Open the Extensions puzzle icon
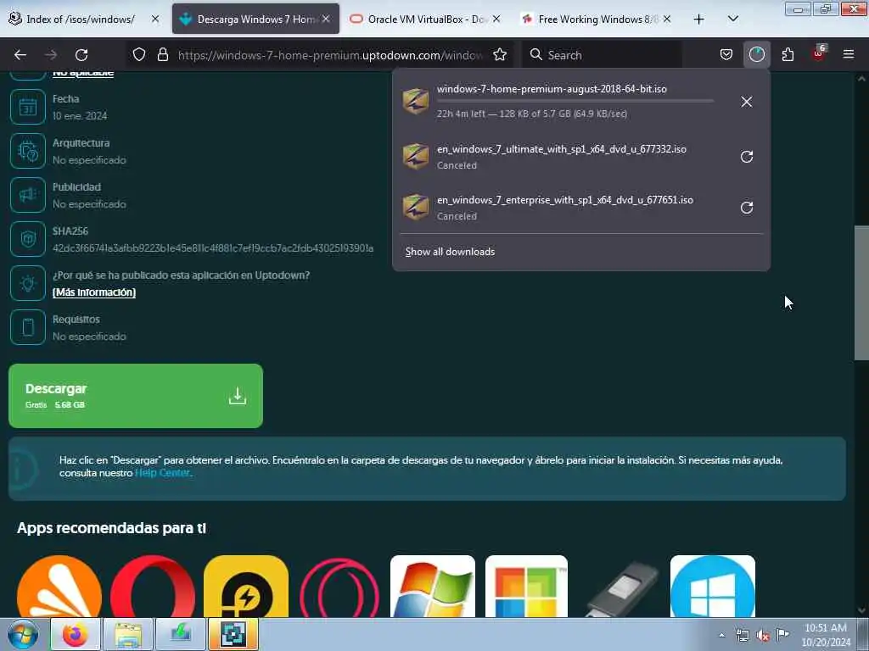 point(788,55)
